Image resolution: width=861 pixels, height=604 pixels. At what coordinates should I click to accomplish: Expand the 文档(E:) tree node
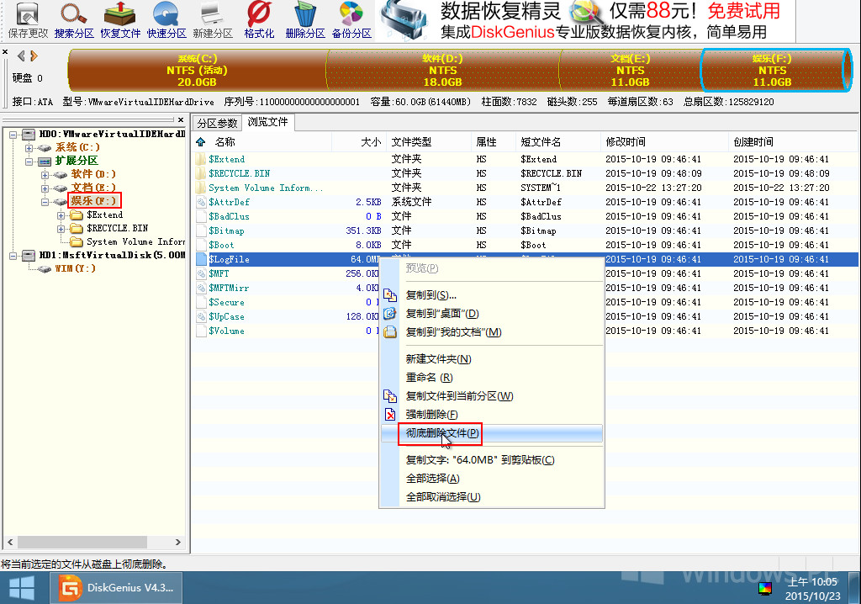coord(45,188)
